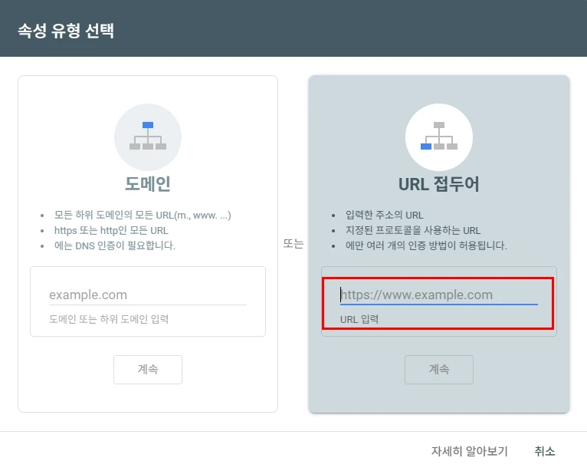
Task: Select the 도메인 heading
Action: (148, 184)
